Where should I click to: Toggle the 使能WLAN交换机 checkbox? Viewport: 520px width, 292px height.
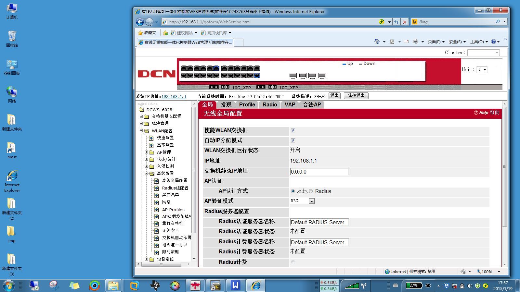click(293, 130)
